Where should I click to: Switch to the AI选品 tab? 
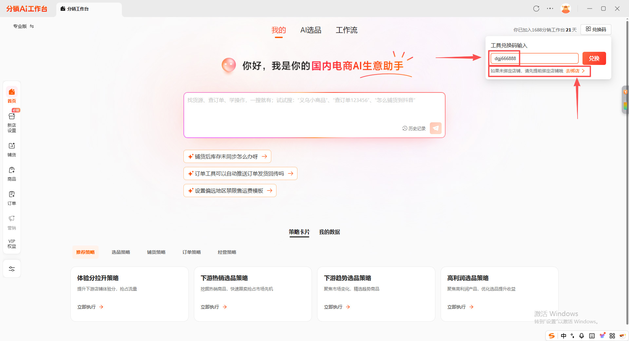coord(311,30)
